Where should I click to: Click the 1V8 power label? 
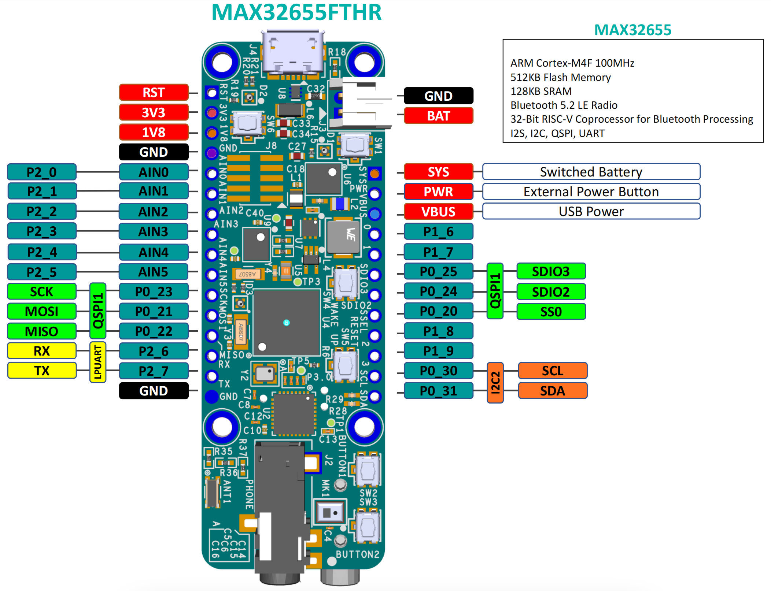click(154, 132)
